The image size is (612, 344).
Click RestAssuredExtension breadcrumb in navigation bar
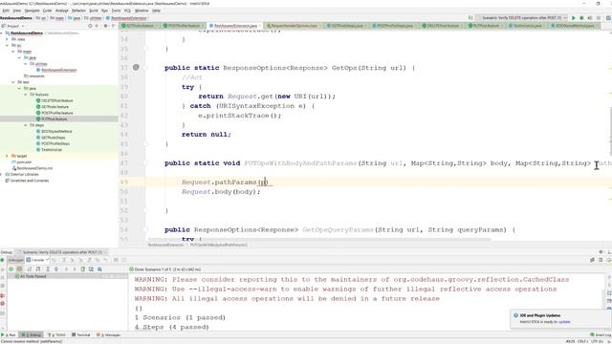point(126,18)
